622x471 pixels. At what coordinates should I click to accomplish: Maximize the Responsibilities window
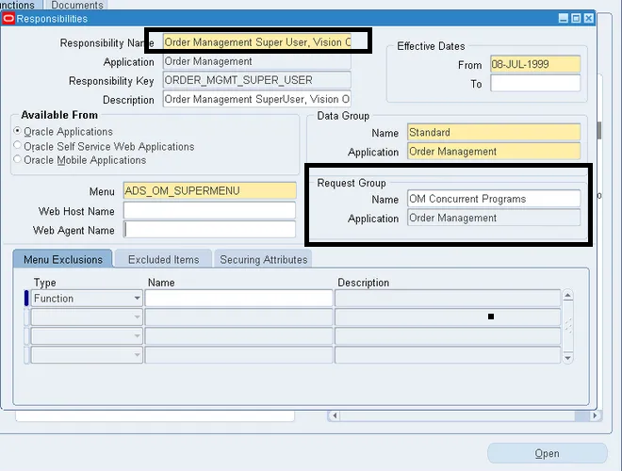pos(576,18)
